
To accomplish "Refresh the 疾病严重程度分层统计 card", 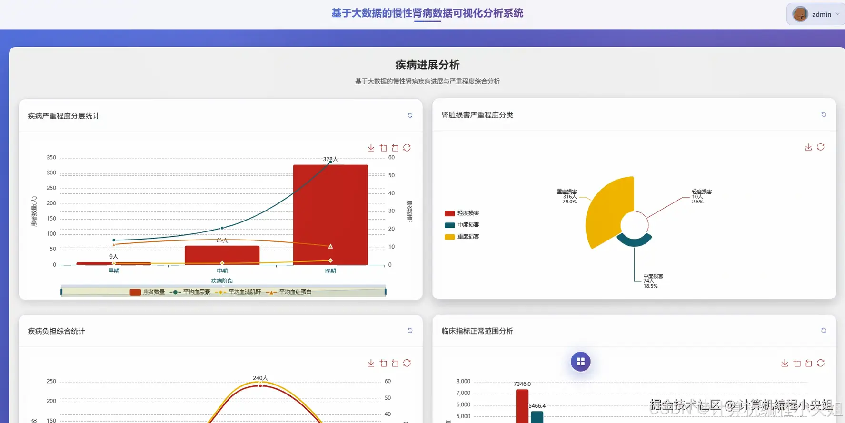I will 410,115.
